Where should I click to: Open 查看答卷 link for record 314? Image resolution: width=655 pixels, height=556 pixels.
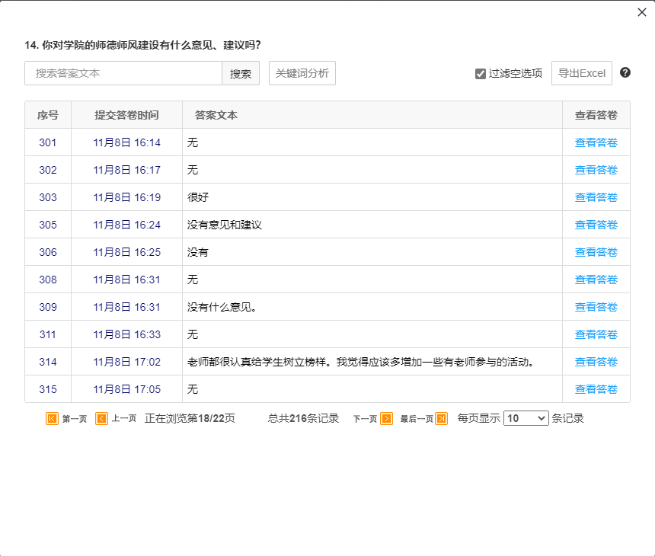click(x=596, y=362)
